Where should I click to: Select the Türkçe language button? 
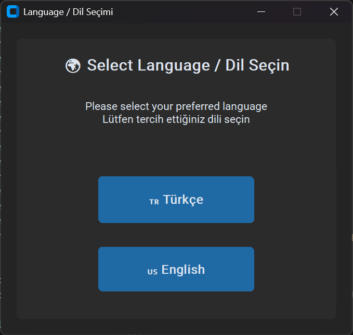pyautogui.click(x=176, y=200)
